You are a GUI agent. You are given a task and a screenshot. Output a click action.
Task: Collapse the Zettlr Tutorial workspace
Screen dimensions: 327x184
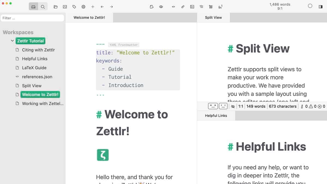pos(12,41)
